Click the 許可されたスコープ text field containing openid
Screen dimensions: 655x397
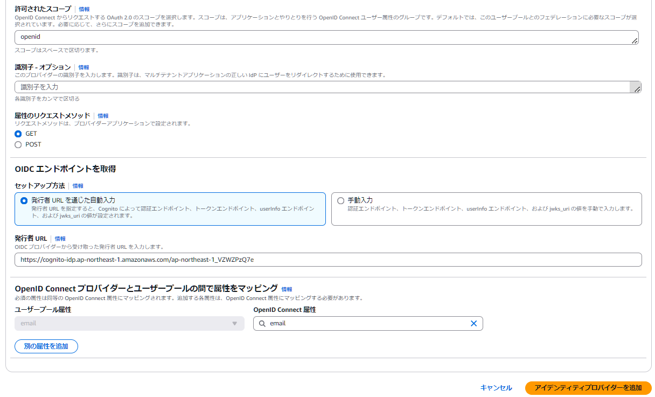[326, 37]
